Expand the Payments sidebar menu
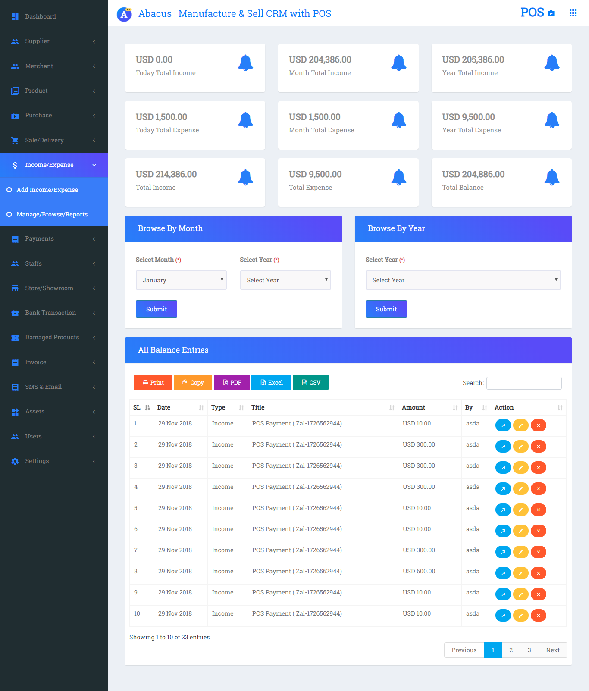The height and width of the screenshot is (691, 589). (x=54, y=239)
